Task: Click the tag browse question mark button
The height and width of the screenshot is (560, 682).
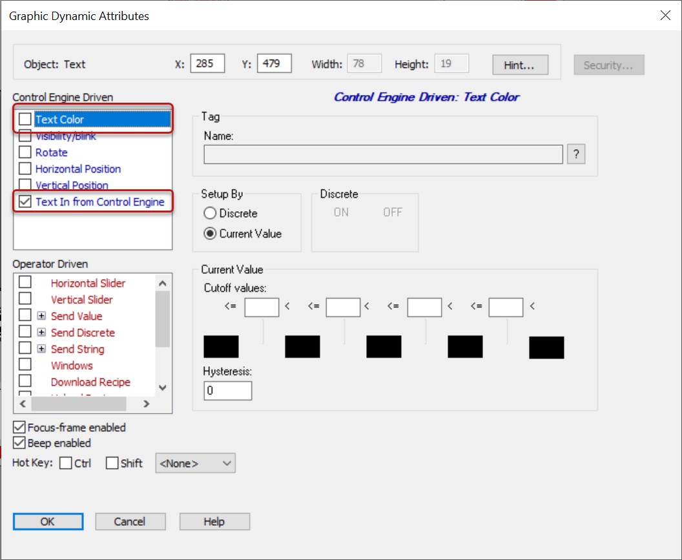Action: (575, 154)
